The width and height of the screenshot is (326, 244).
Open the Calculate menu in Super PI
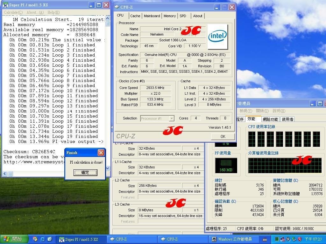pyautogui.click(x=12, y=12)
